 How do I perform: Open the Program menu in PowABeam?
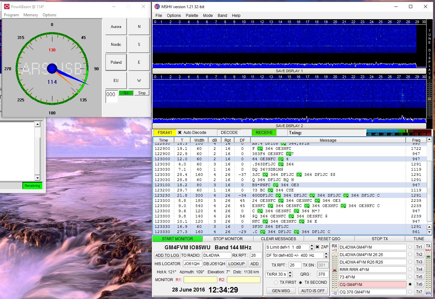point(11,15)
